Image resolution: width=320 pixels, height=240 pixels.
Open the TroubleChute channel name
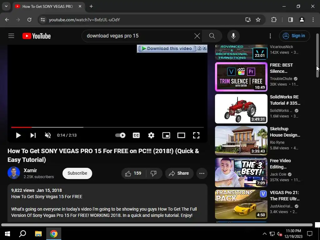[x=281, y=78]
